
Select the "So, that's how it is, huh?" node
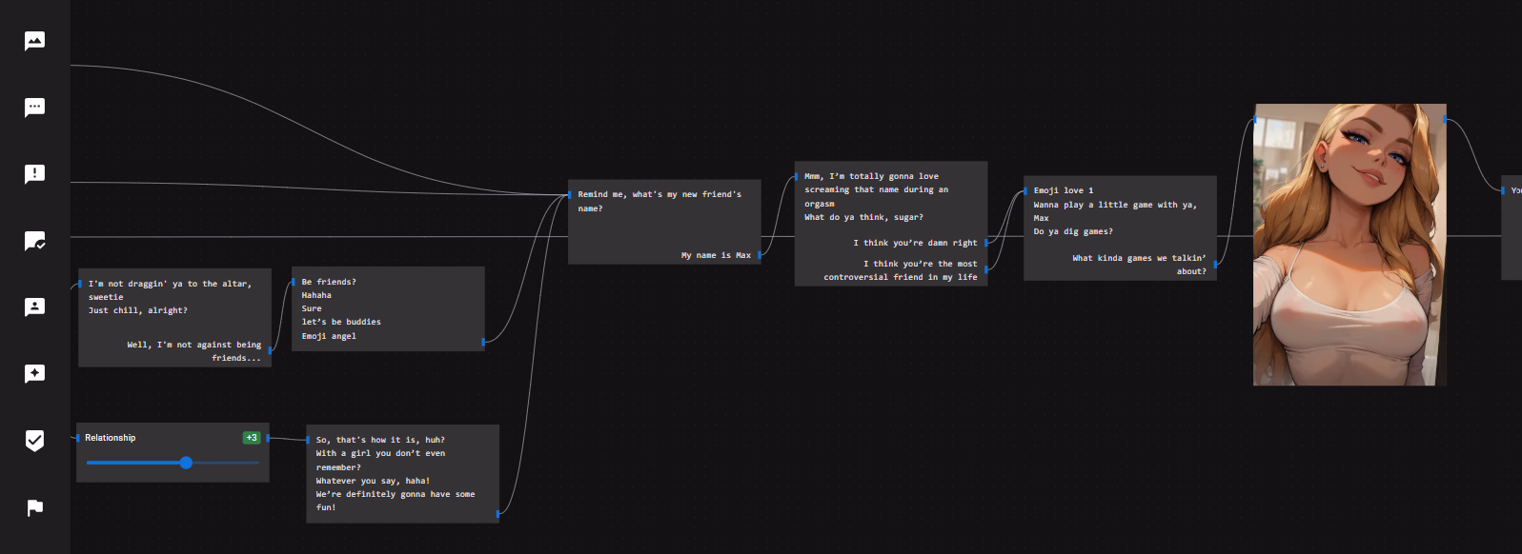click(x=402, y=473)
